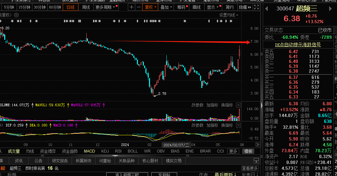Screen dimensions: 337x176
Task: Click 改参数 in MACD panel
Action: click(x=197, y=125)
